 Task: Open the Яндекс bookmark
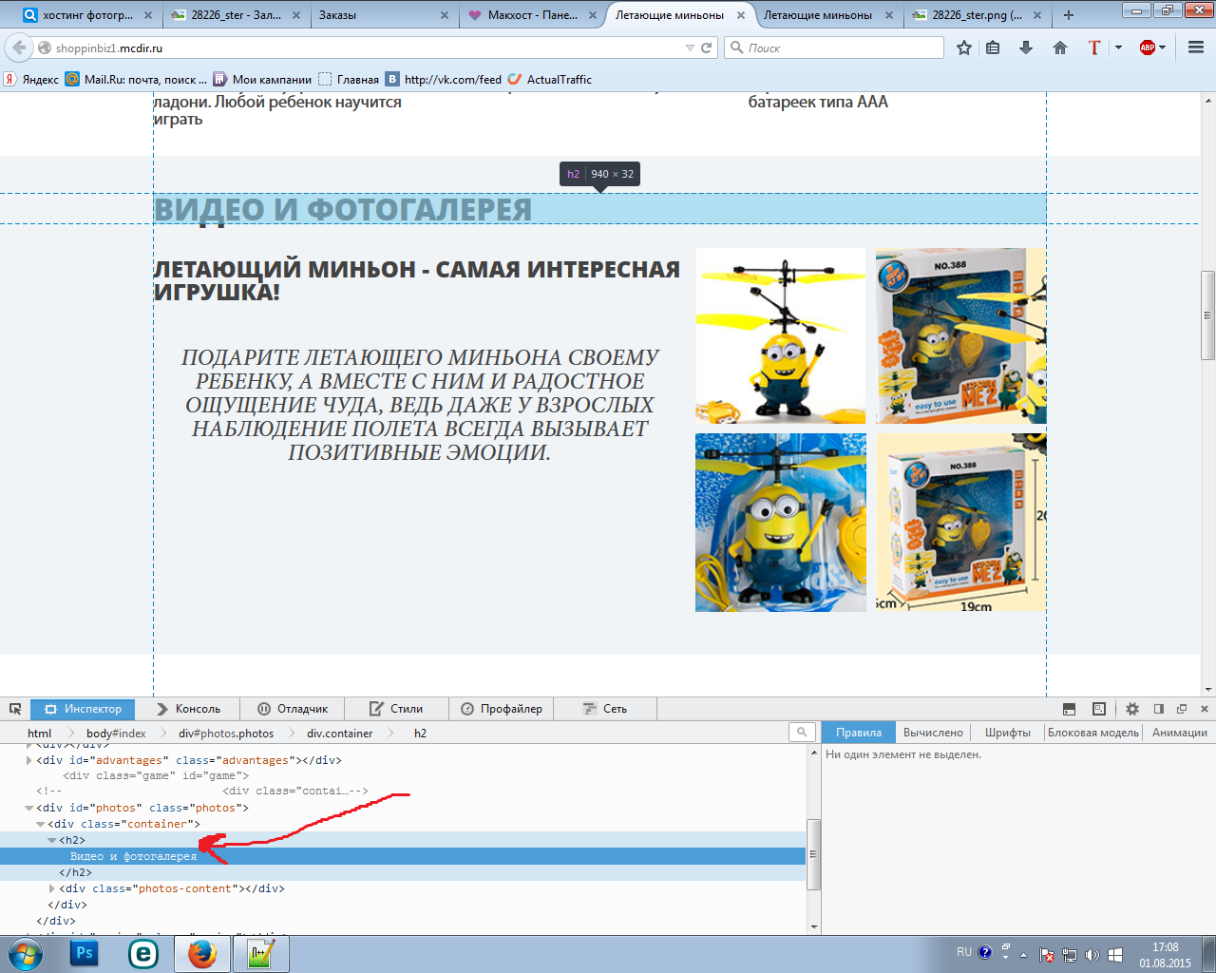[x=31, y=80]
